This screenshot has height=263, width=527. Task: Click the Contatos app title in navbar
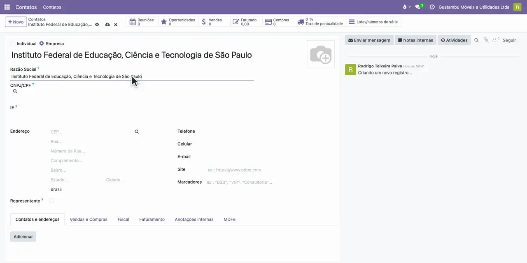tap(26, 7)
